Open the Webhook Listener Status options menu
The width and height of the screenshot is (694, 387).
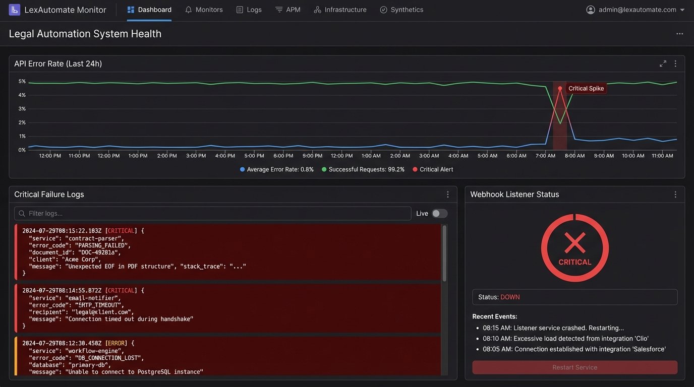675,194
